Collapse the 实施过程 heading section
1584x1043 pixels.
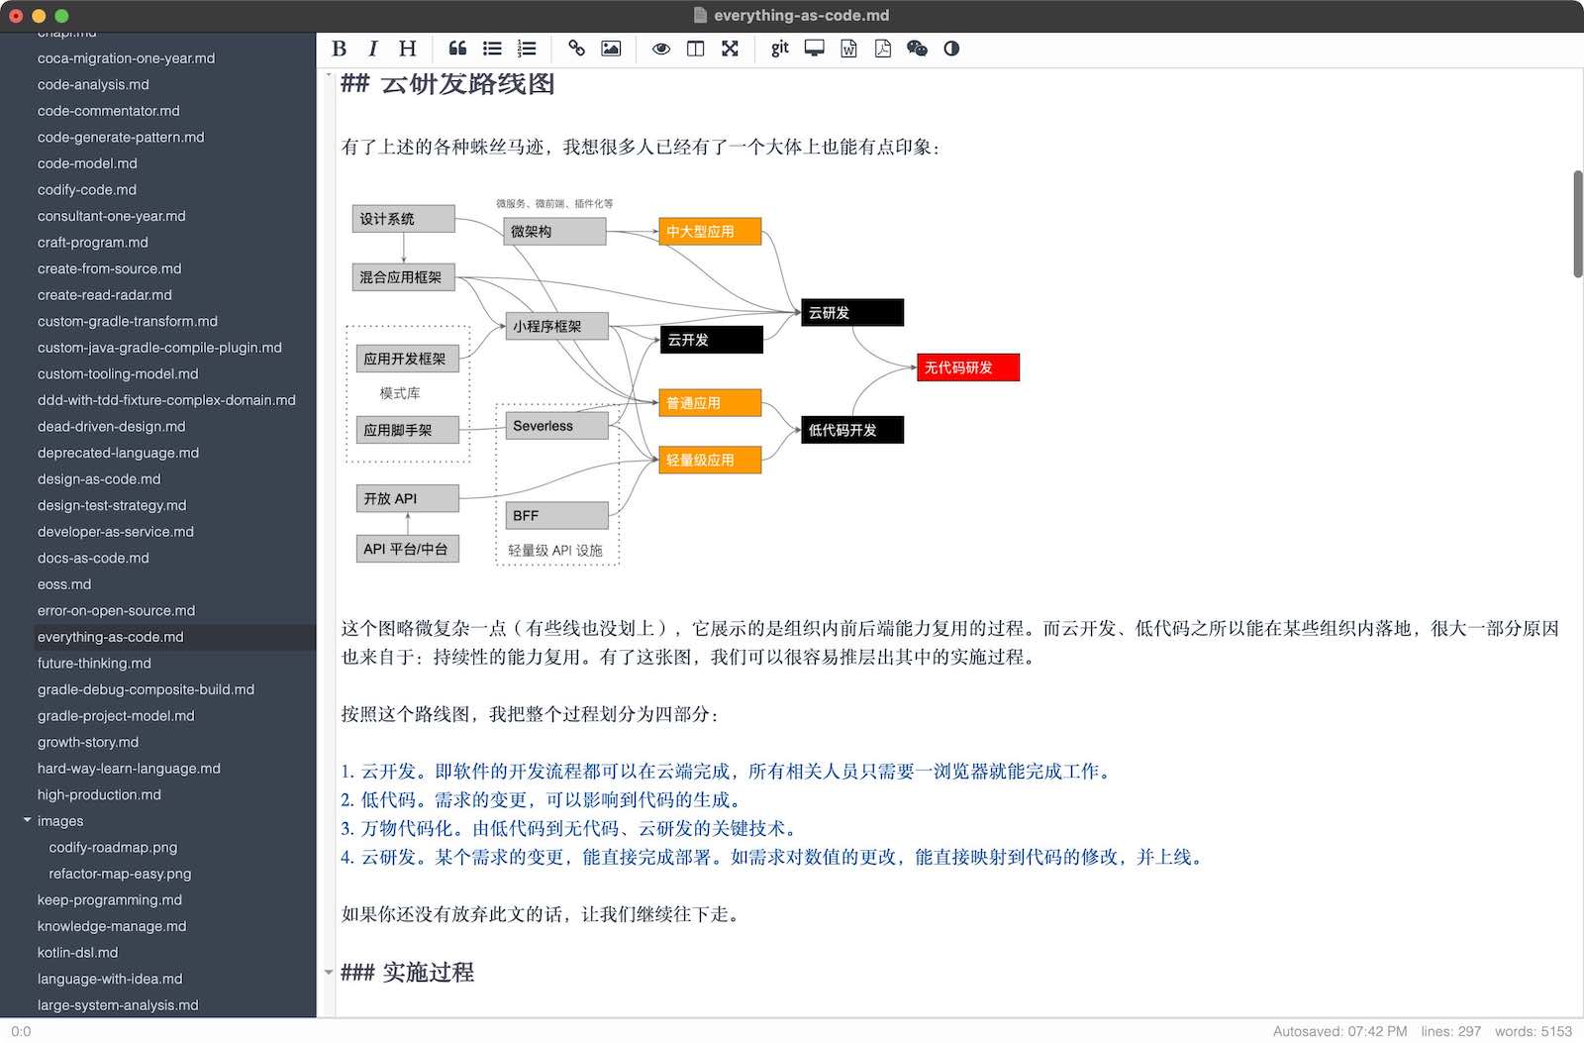pyautogui.click(x=329, y=971)
